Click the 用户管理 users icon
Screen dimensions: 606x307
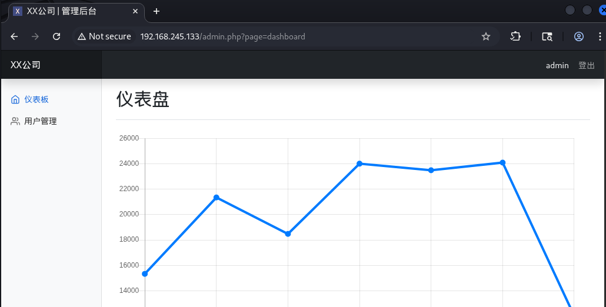[15, 121]
